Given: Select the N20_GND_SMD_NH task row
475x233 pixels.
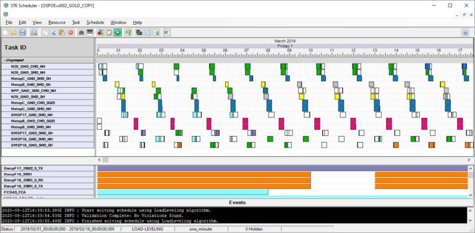Looking at the screenshot, I should [x=48, y=72].
